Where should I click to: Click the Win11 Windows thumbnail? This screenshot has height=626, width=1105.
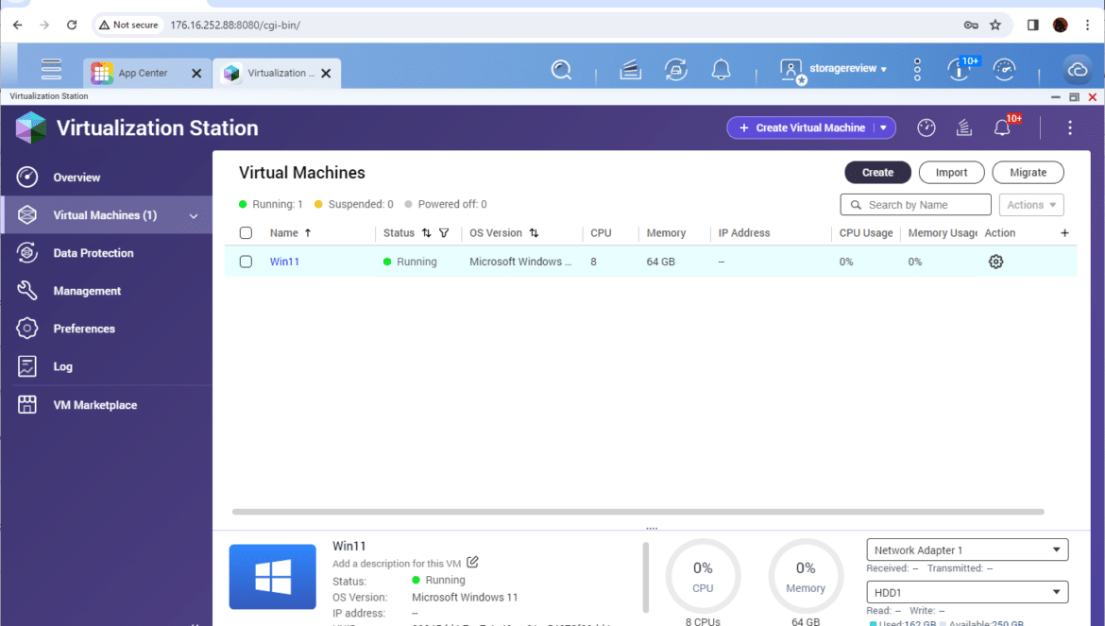coord(272,577)
